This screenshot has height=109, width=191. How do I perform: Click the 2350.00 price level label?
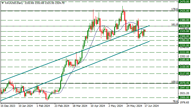[184, 26]
